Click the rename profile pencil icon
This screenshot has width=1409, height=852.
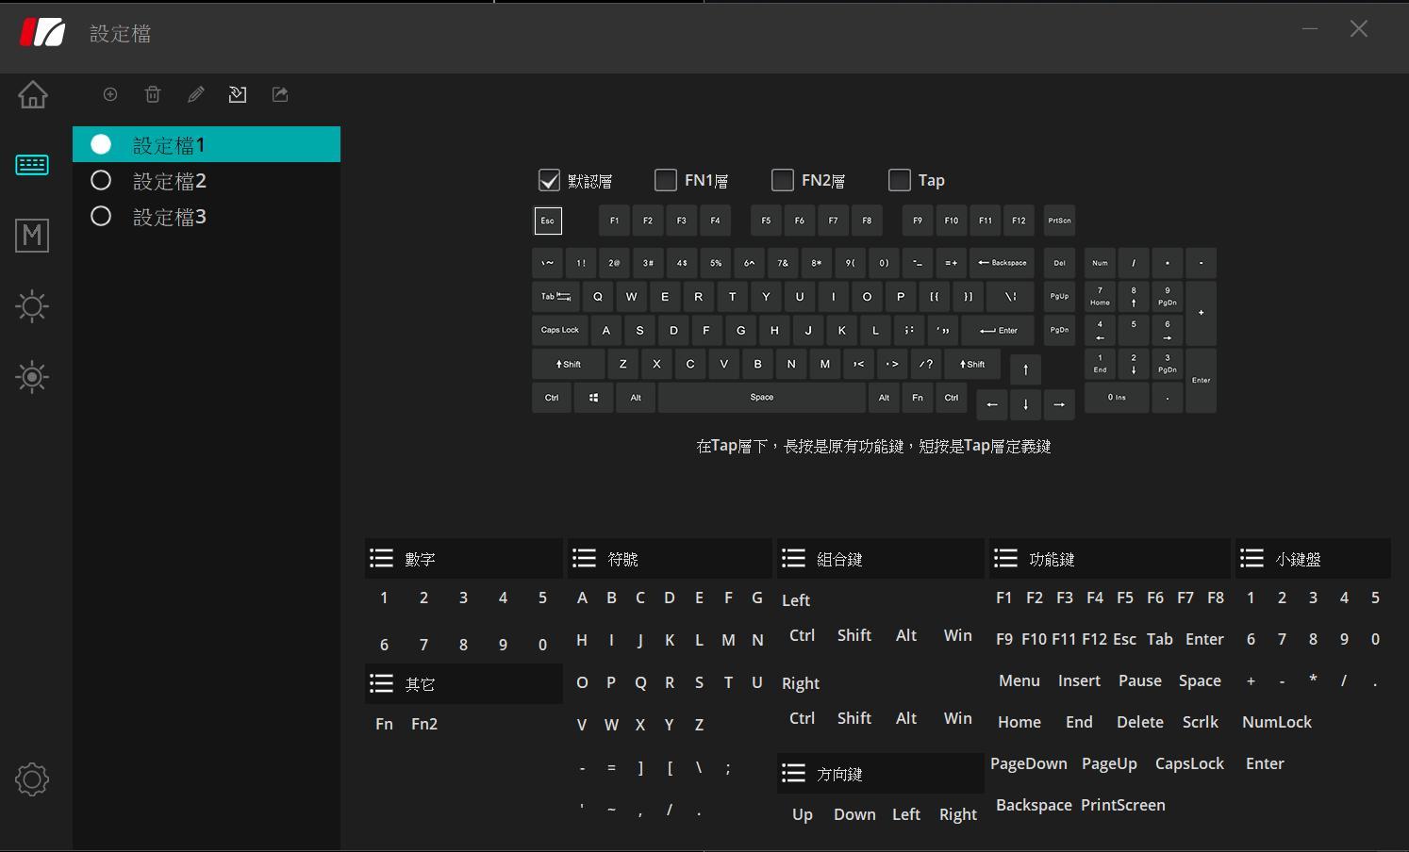tap(196, 94)
